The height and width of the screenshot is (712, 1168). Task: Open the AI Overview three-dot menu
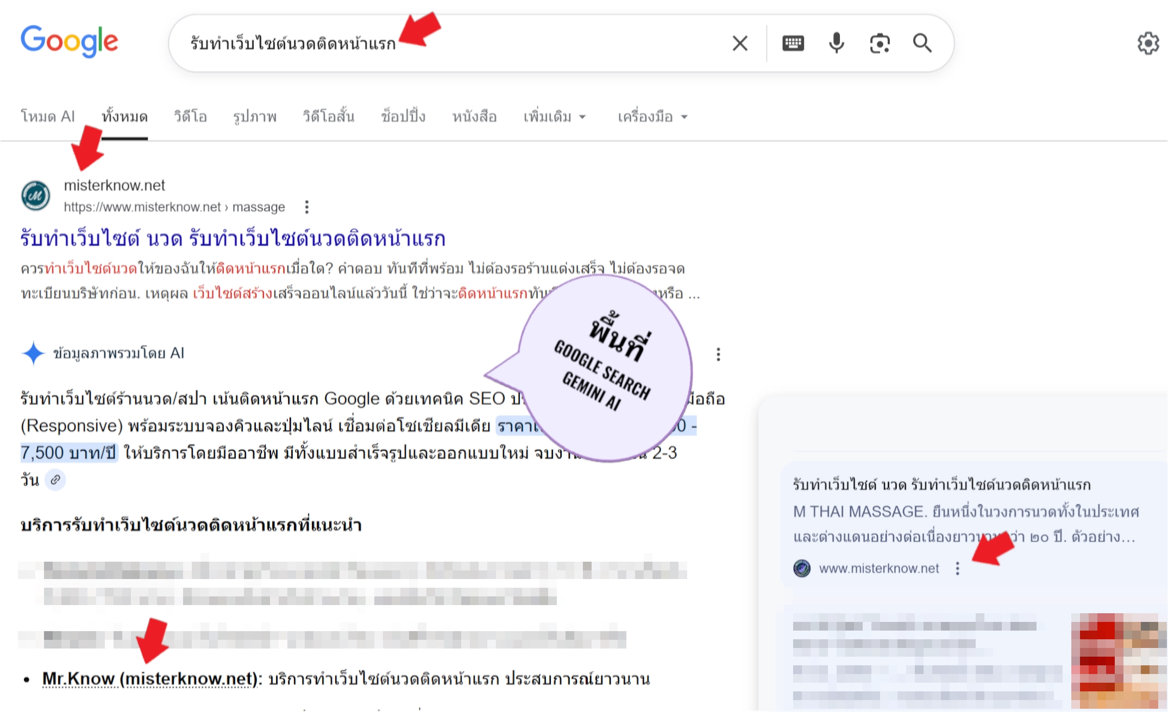click(718, 354)
